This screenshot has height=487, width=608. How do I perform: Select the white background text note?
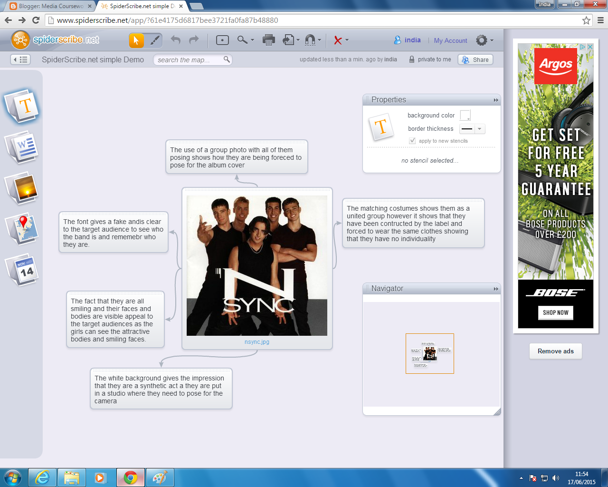point(161,389)
